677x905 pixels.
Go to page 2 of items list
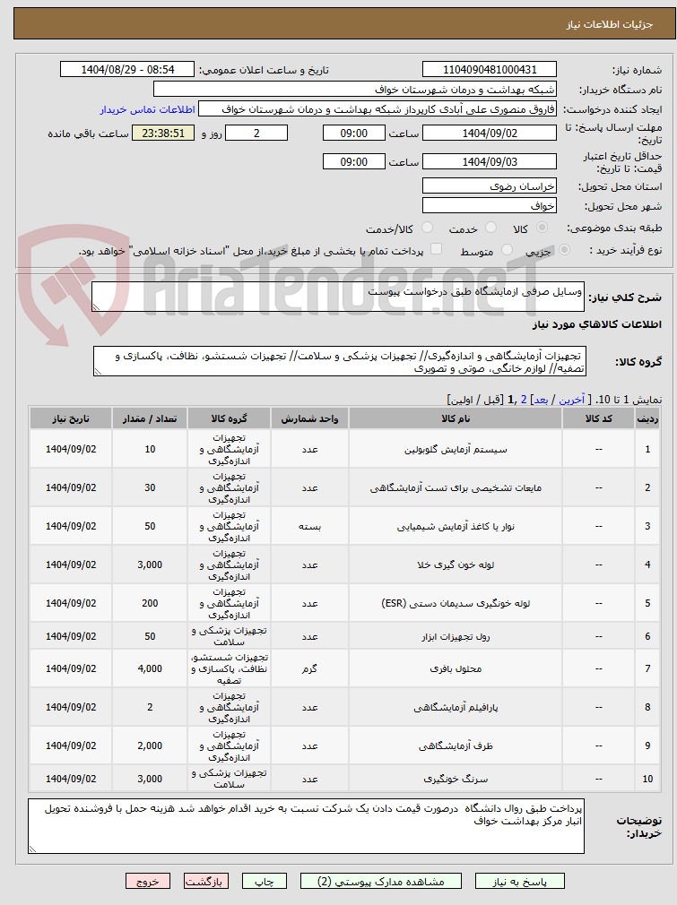(524, 400)
